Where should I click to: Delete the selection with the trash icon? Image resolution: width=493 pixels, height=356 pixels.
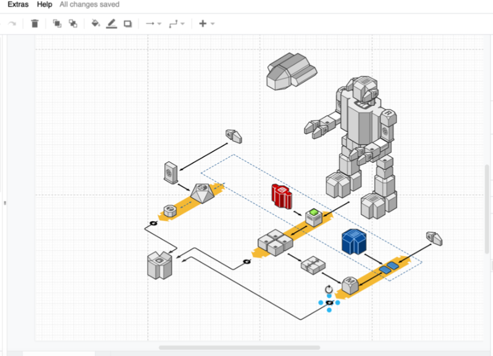(35, 24)
